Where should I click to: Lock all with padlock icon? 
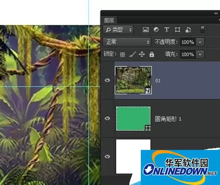coord(152,54)
